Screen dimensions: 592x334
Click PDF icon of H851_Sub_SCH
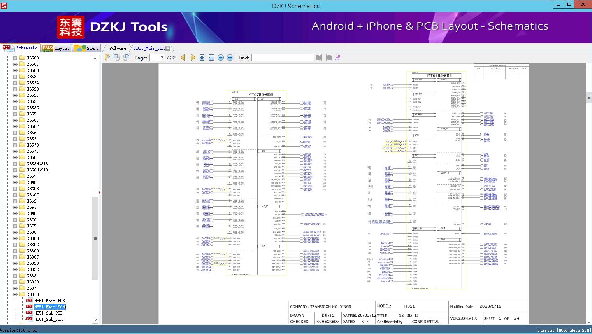click(x=29, y=319)
